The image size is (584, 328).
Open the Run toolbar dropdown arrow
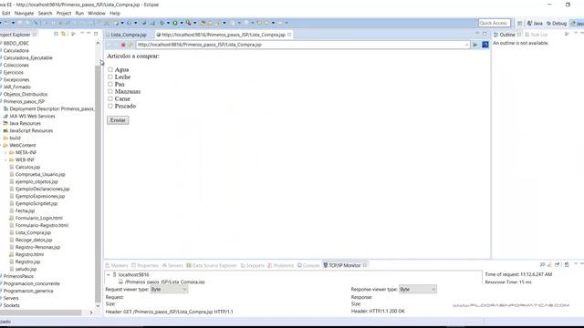pyautogui.click(x=182, y=23)
